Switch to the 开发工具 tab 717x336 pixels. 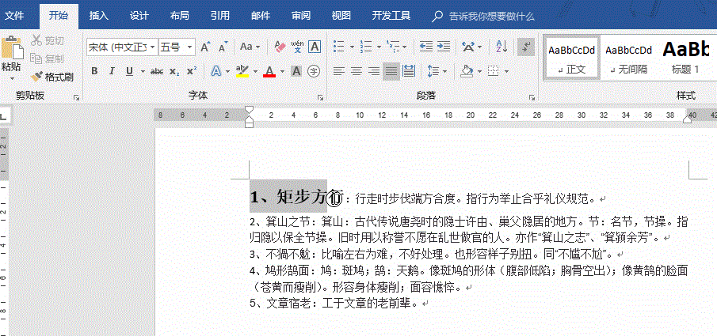[391, 16]
